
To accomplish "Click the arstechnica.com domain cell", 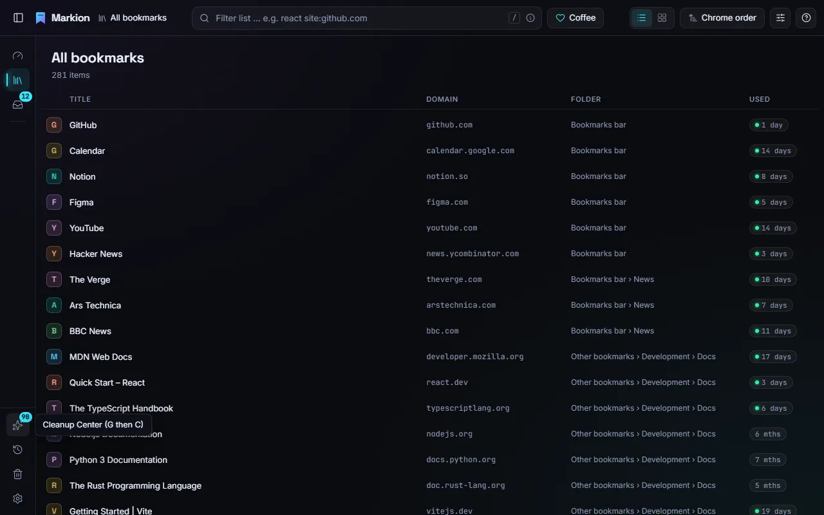I will click(461, 305).
